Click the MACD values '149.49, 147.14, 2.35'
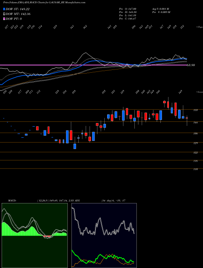Viewport: 203px width, 268px height. click(62, 201)
